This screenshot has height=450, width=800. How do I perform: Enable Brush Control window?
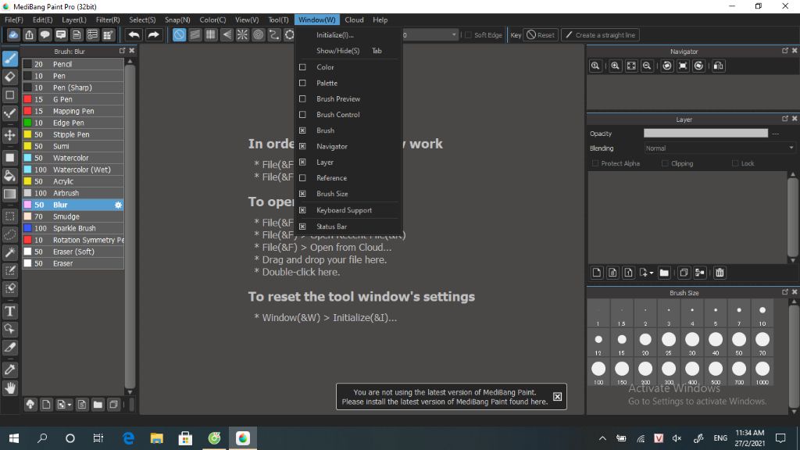[x=302, y=114]
